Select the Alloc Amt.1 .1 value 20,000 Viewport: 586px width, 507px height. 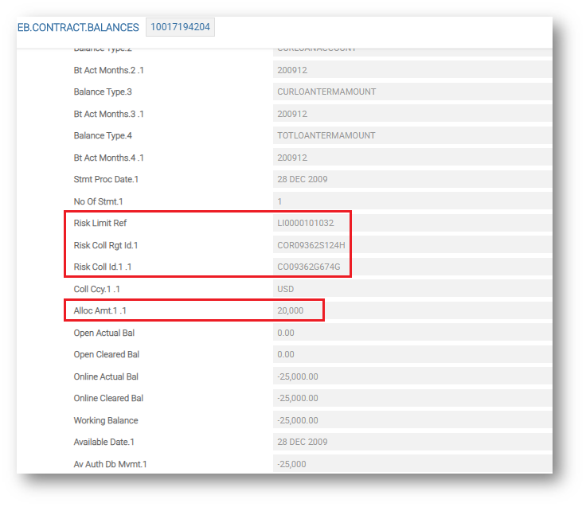pos(297,310)
